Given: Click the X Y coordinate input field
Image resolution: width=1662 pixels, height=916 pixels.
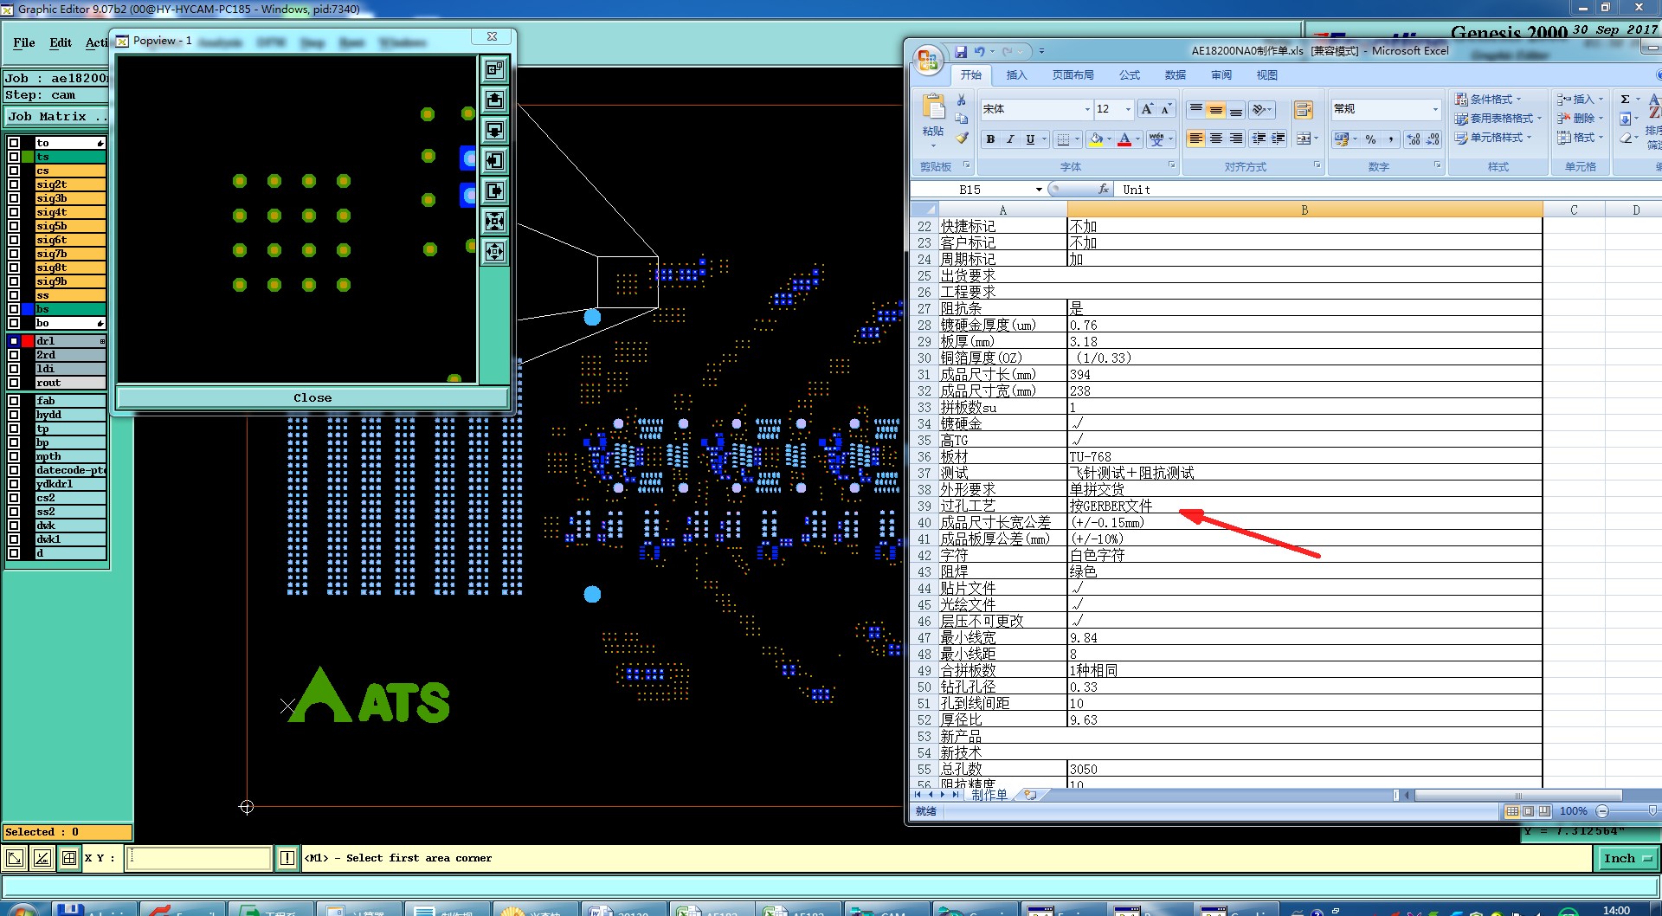Looking at the screenshot, I should [x=199, y=858].
